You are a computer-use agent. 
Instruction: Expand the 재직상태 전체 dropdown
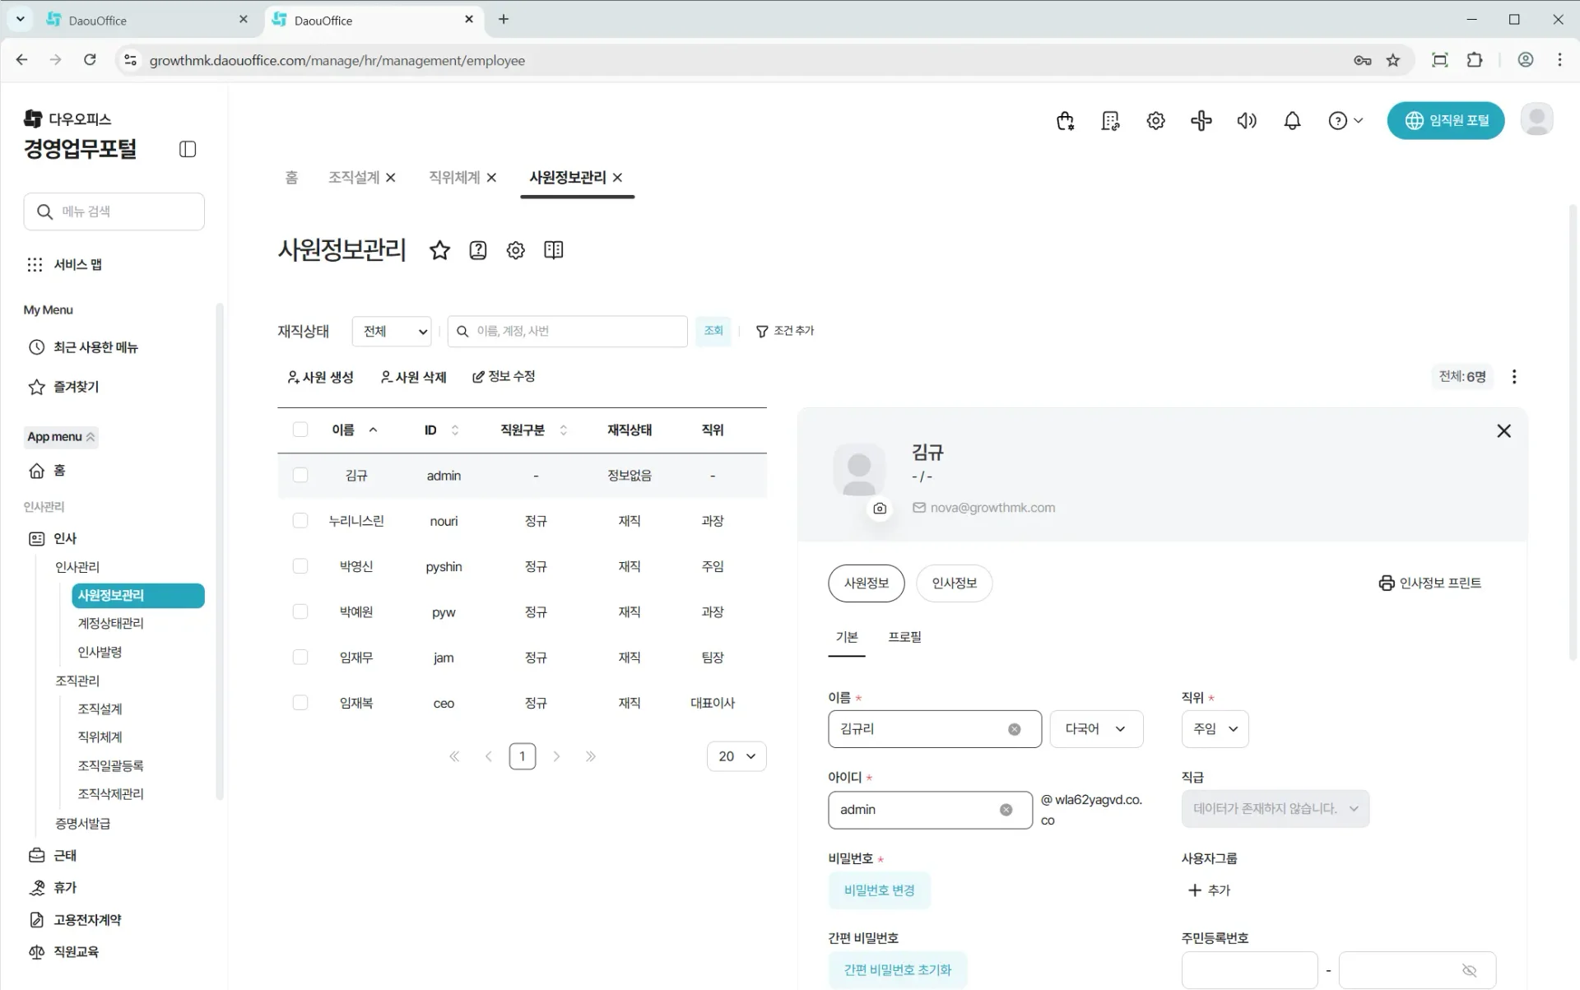tap(392, 331)
